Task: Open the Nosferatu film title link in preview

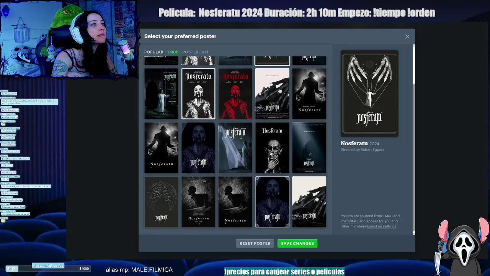Action: tap(354, 143)
